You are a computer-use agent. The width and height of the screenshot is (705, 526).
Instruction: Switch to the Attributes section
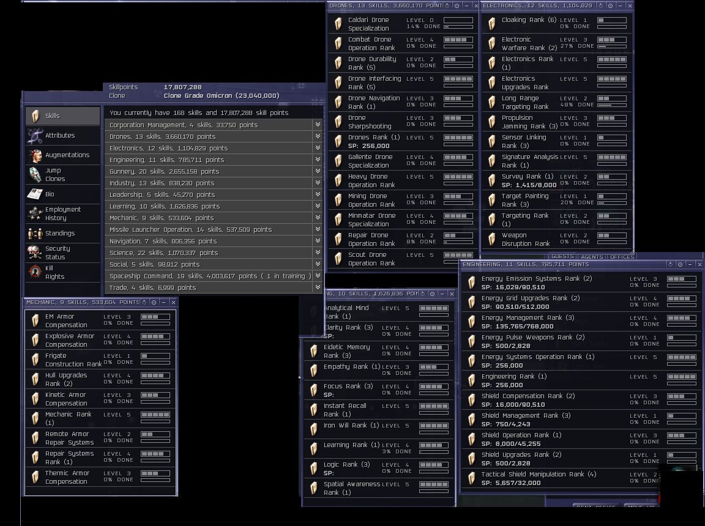(x=62, y=135)
